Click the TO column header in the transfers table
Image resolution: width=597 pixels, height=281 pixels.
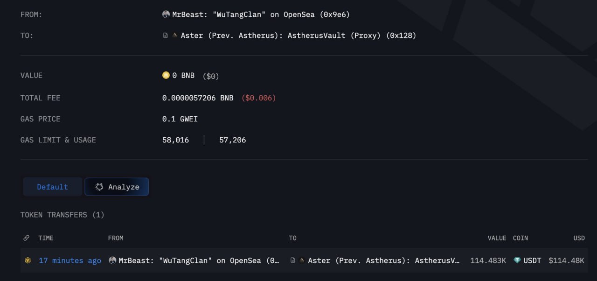(x=292, y=238)
